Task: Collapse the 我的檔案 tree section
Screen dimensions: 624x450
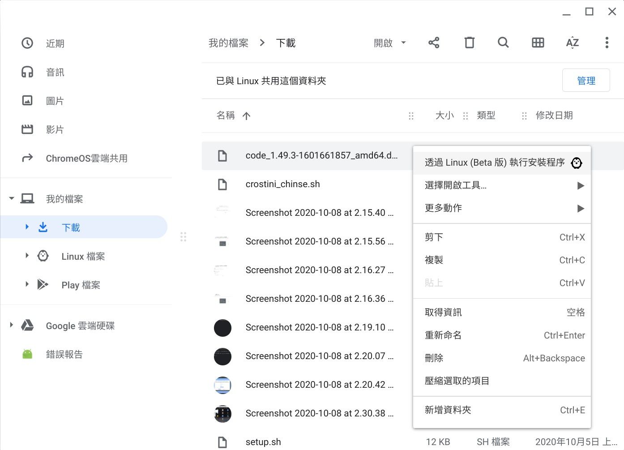Action: coord(12,198)
